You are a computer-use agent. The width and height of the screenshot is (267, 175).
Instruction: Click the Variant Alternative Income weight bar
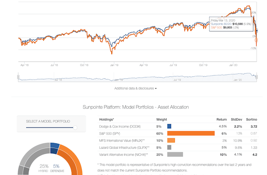175,154
